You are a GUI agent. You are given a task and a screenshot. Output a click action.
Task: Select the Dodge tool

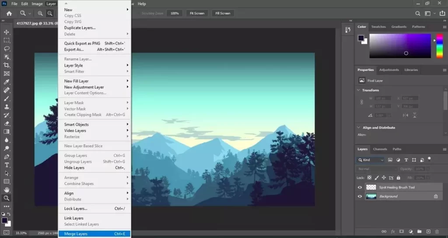[x=7, y=148]
